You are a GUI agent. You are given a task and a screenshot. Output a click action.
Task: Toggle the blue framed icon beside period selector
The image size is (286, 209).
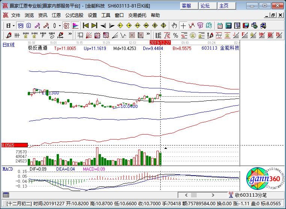[x=20, y=26]
